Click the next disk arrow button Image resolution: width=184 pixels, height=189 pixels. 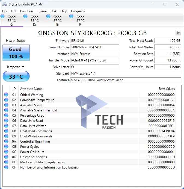click(x=178, y=33)
